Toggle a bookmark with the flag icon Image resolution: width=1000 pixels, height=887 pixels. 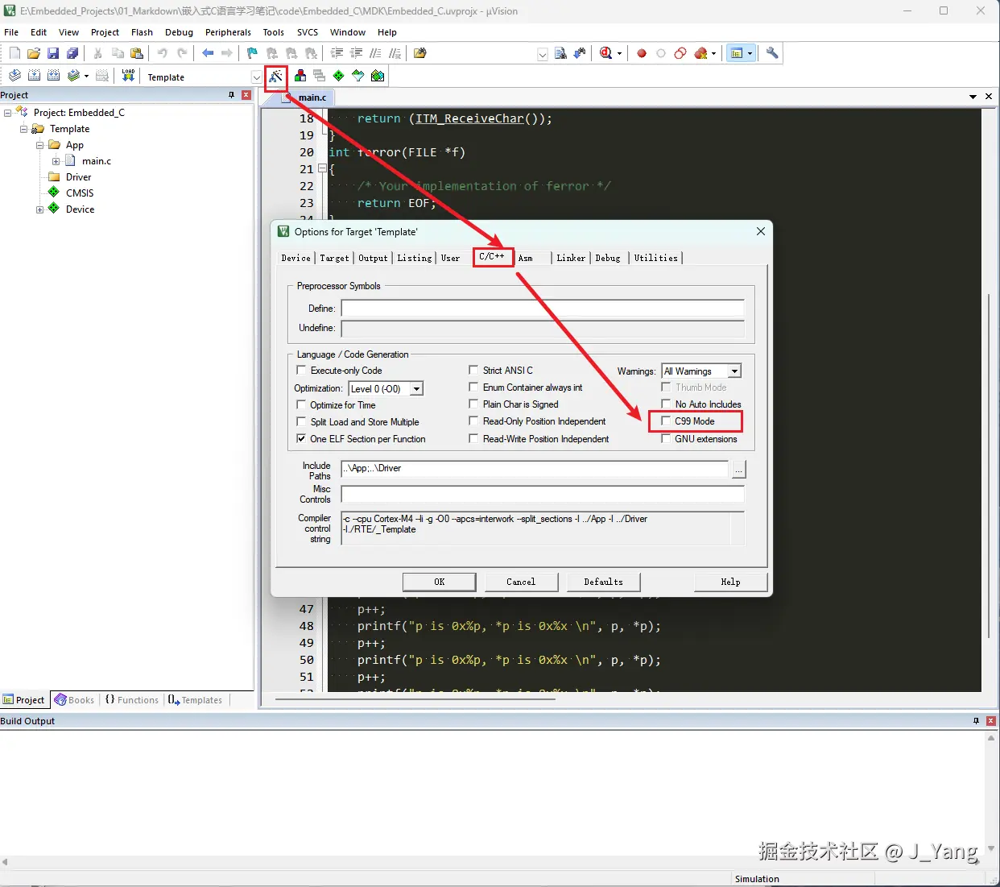[x=252, y=53]
